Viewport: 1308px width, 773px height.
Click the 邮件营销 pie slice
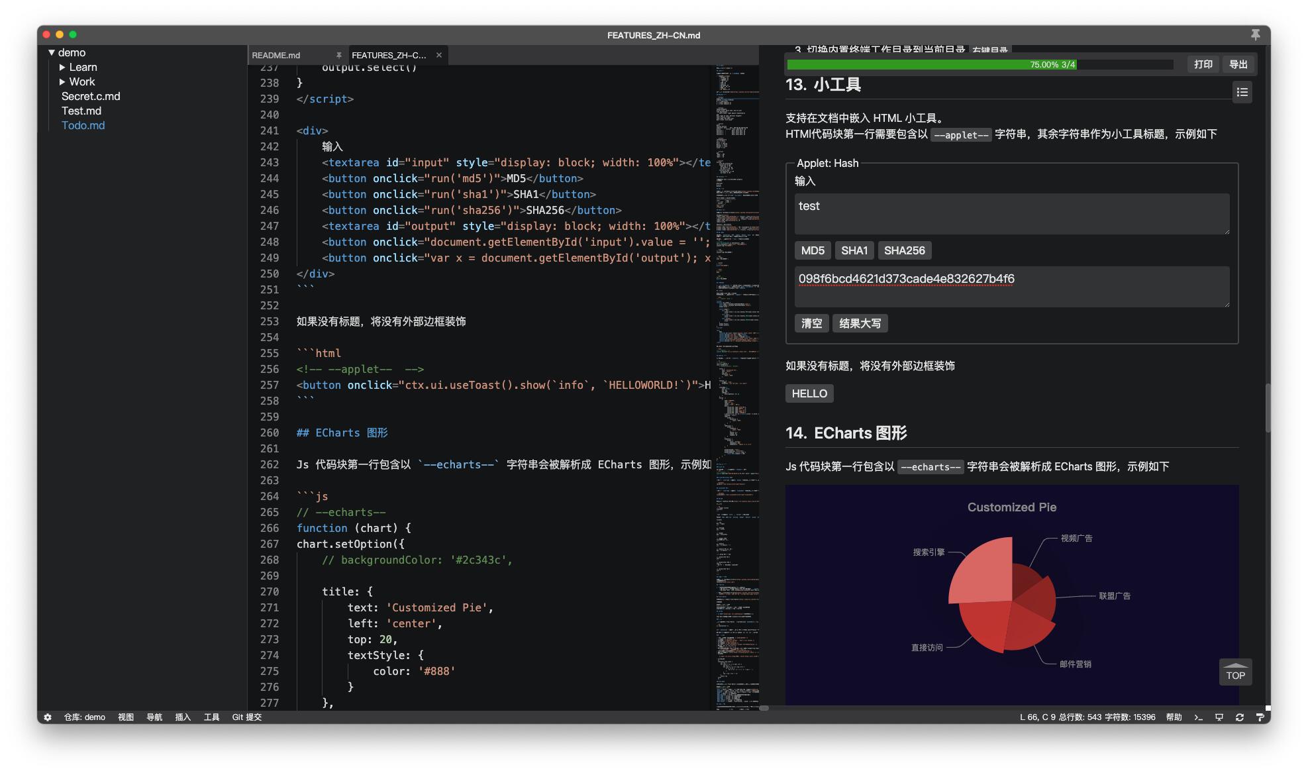point(1028,628)
